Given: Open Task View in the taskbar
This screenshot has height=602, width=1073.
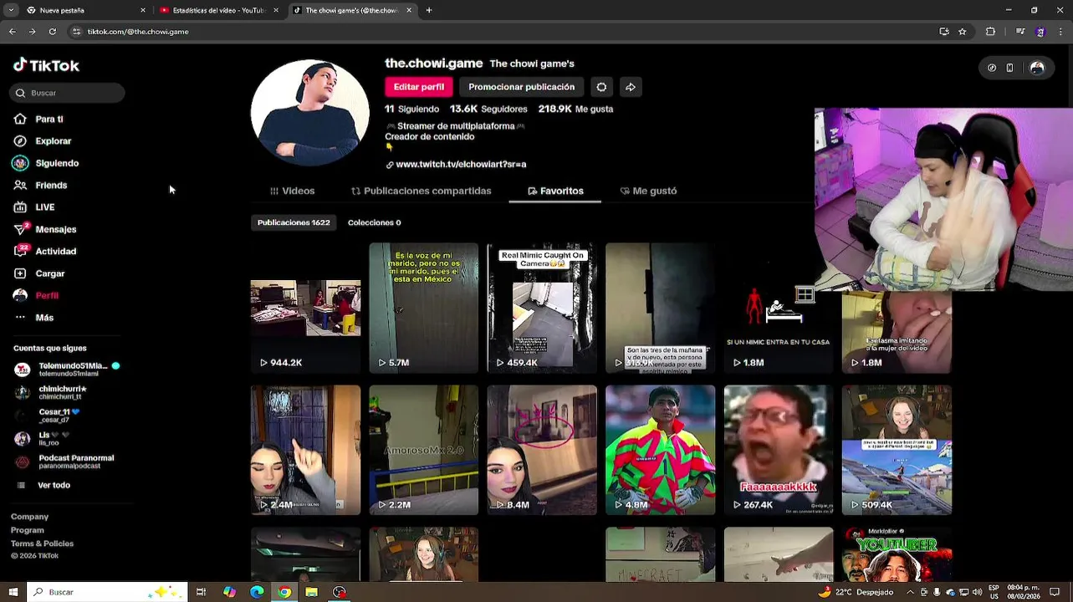Looking at the screenshot, I should pyautogui.click(x=201, y=592).
